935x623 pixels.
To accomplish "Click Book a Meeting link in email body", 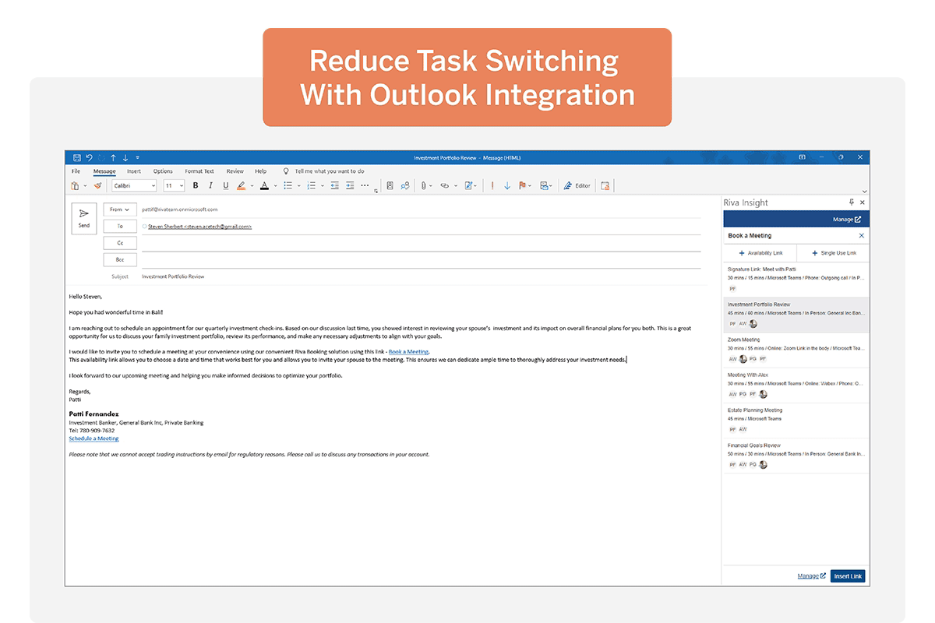I will click(408, 352).
